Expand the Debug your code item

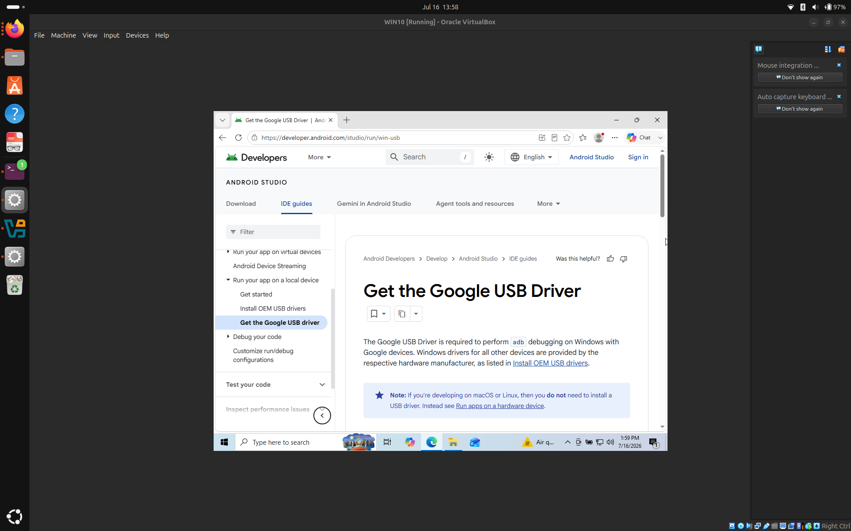click(x=228, y=337)
